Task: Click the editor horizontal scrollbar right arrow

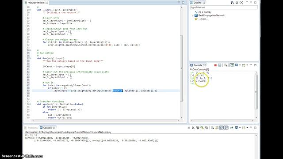Action: [178, 121]
